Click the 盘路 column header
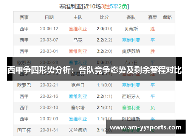The height and width of the screenshot is (137, 189). 167,17
